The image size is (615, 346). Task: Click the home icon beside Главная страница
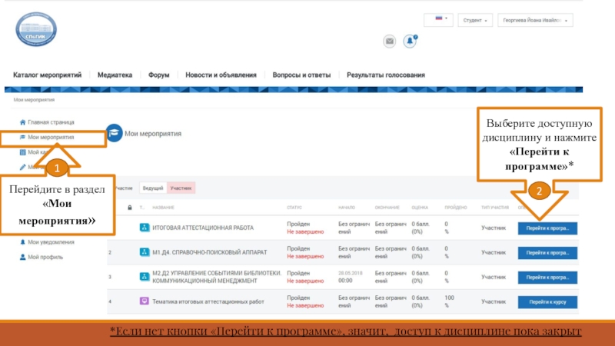coord(22,122)
